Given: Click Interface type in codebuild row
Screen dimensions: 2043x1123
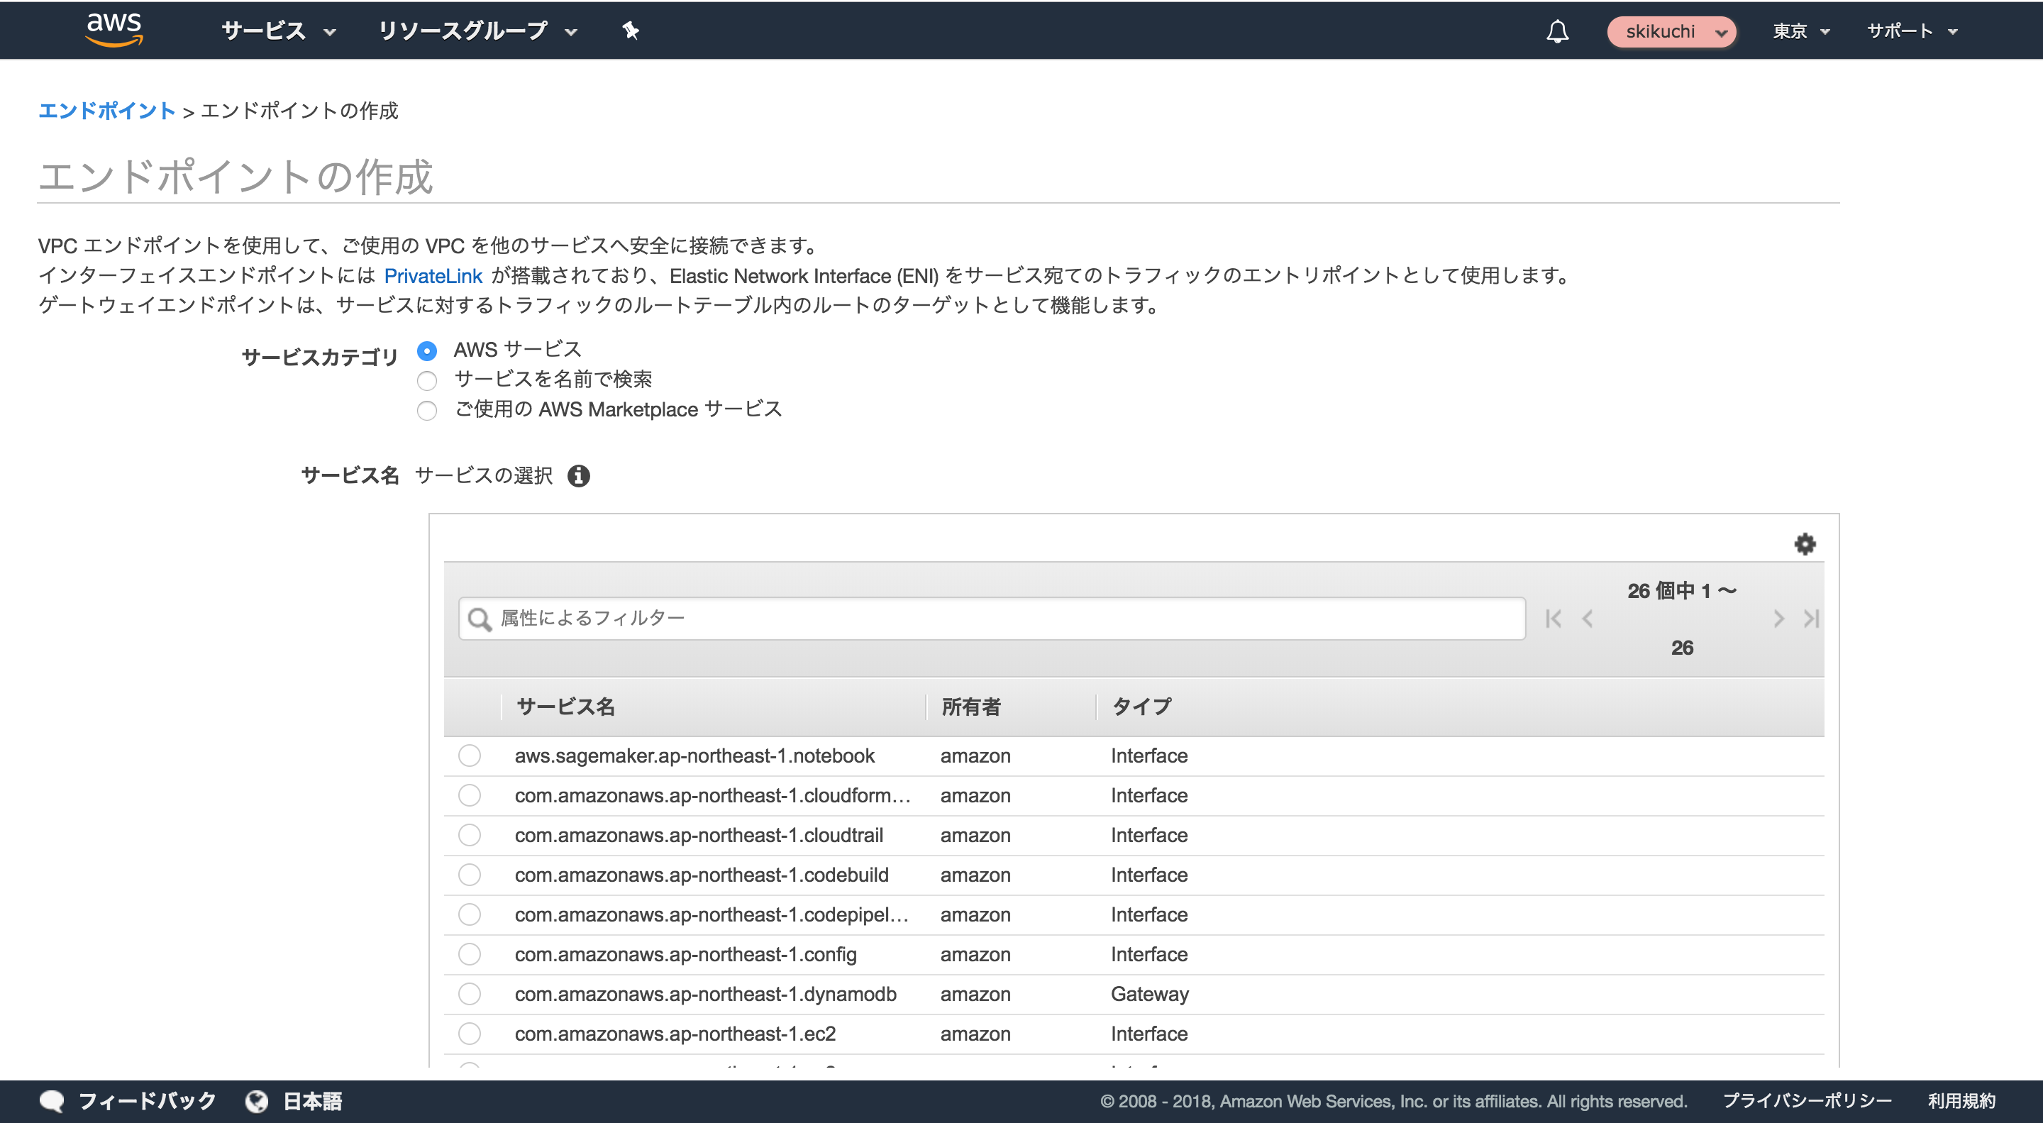Looking at the screenshot, I should click(1149, 875).
